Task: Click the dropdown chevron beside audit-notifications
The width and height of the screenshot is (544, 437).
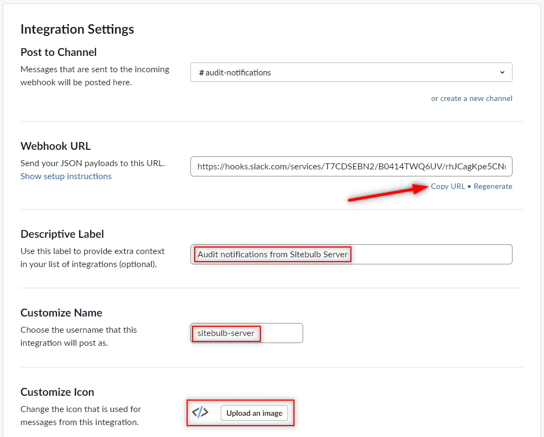Action: (503, 72)
